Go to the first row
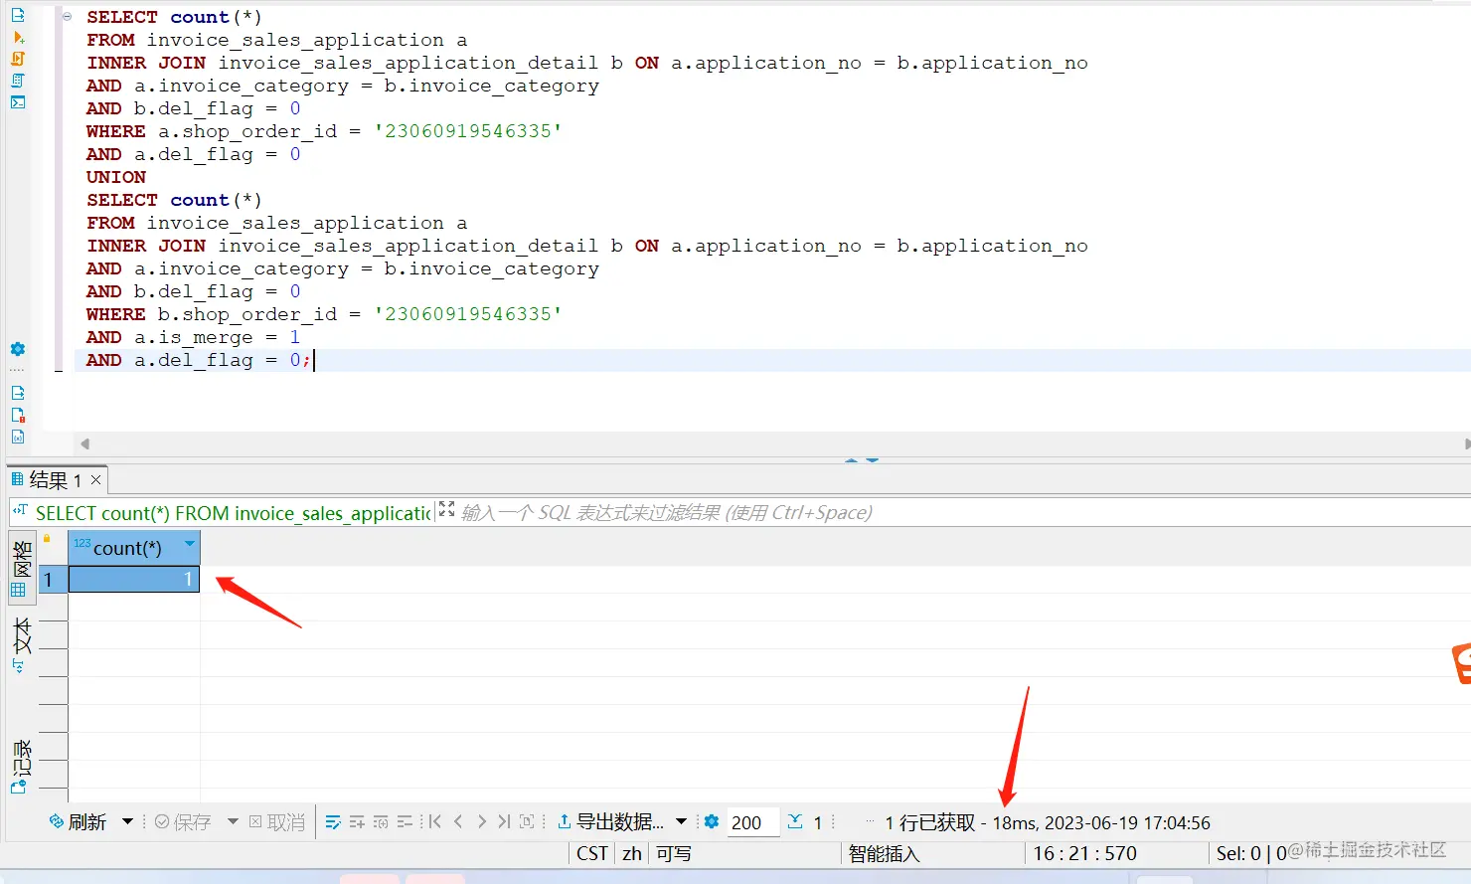The height and width of the screenshot is (884, 1471). point(434,821)
